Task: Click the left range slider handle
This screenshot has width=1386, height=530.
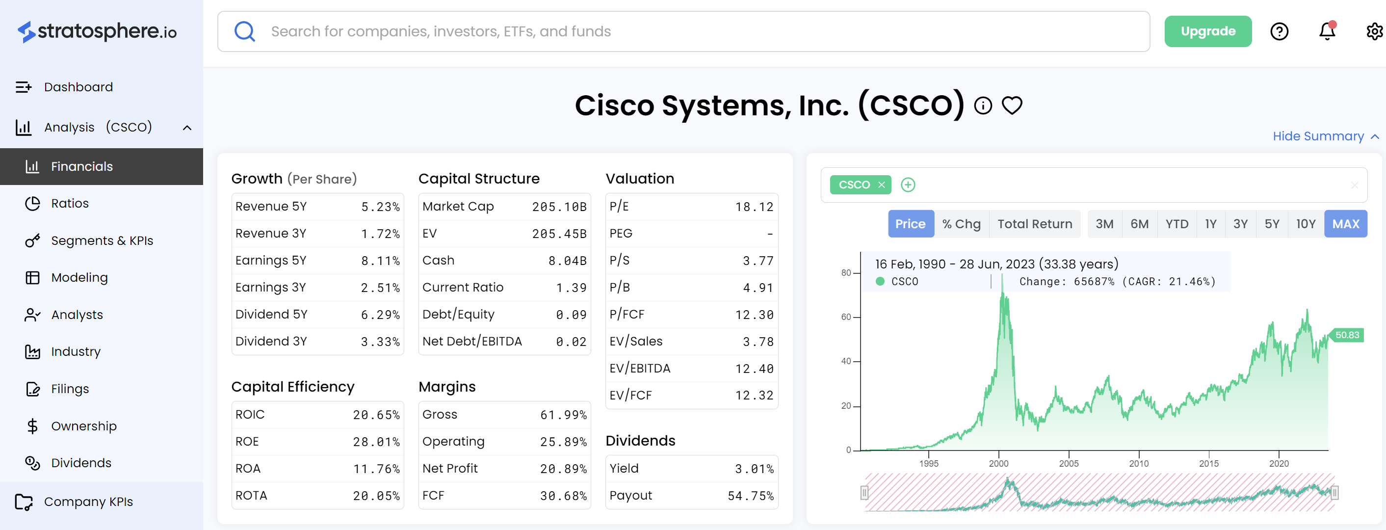Action: pyautogui.click(x=864, y=492)
